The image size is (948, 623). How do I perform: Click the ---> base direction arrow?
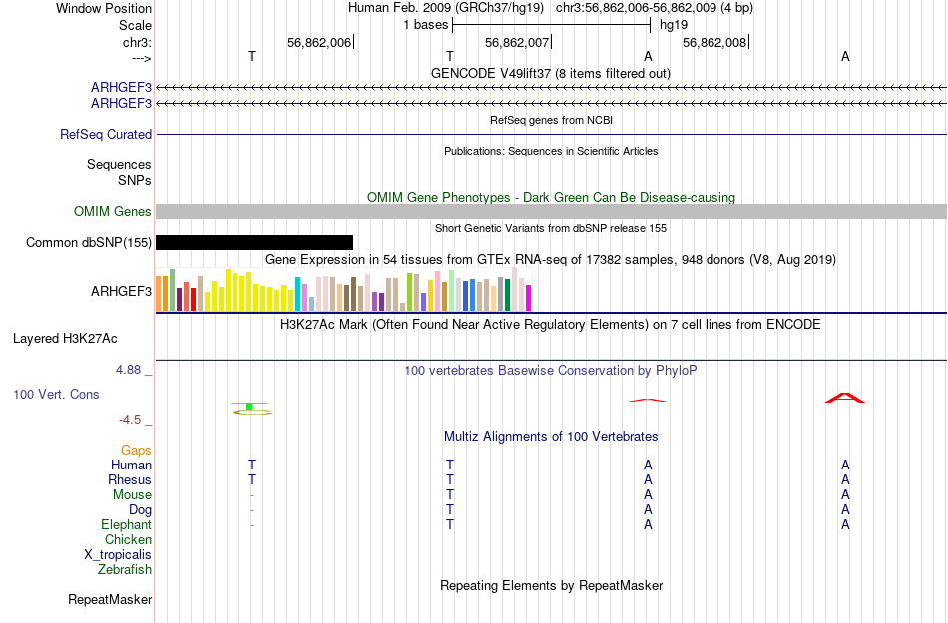point(141,58)
